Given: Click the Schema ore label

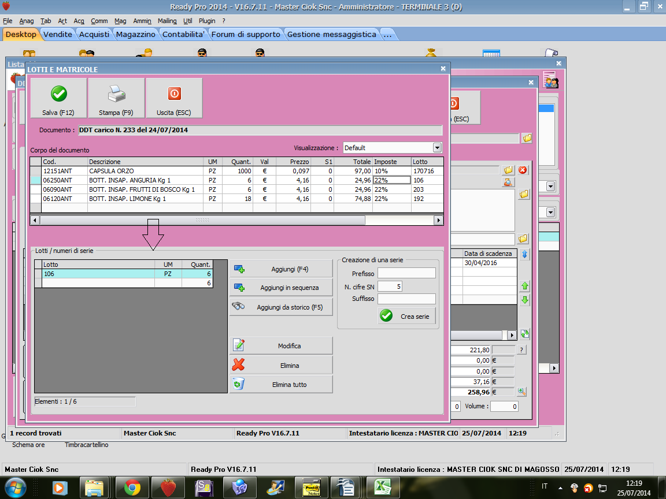Looking at the screenshot, I should (28, 445).
